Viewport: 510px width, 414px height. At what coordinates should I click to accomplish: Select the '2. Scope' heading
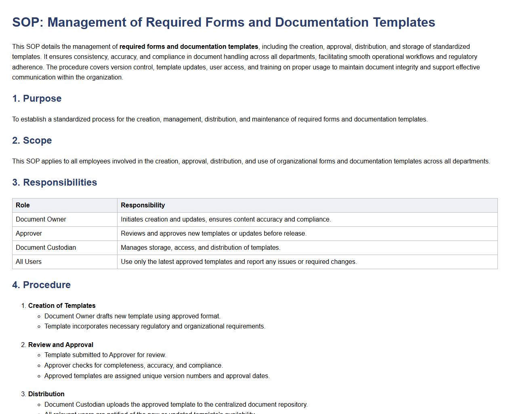tap(32, 140)
